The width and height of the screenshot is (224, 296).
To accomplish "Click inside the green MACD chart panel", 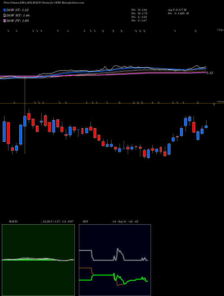I will (x=38, y=260).
